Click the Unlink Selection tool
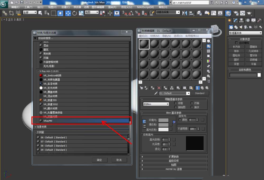 pyautogui.click(x=11, y=13)
